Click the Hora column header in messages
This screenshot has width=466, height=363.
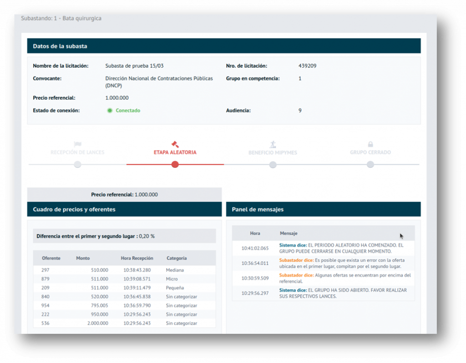[255, 233]
